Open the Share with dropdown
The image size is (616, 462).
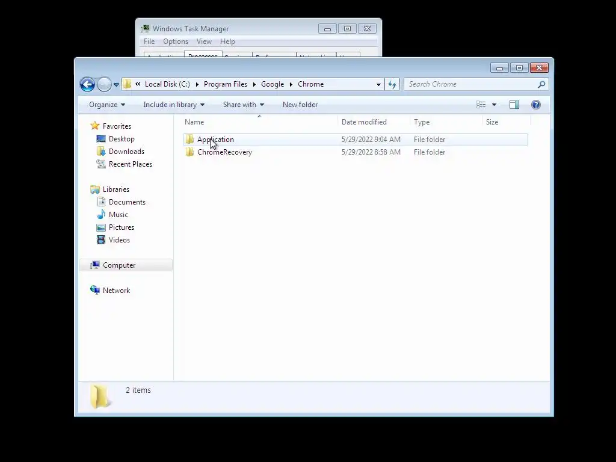click(244, 105)
